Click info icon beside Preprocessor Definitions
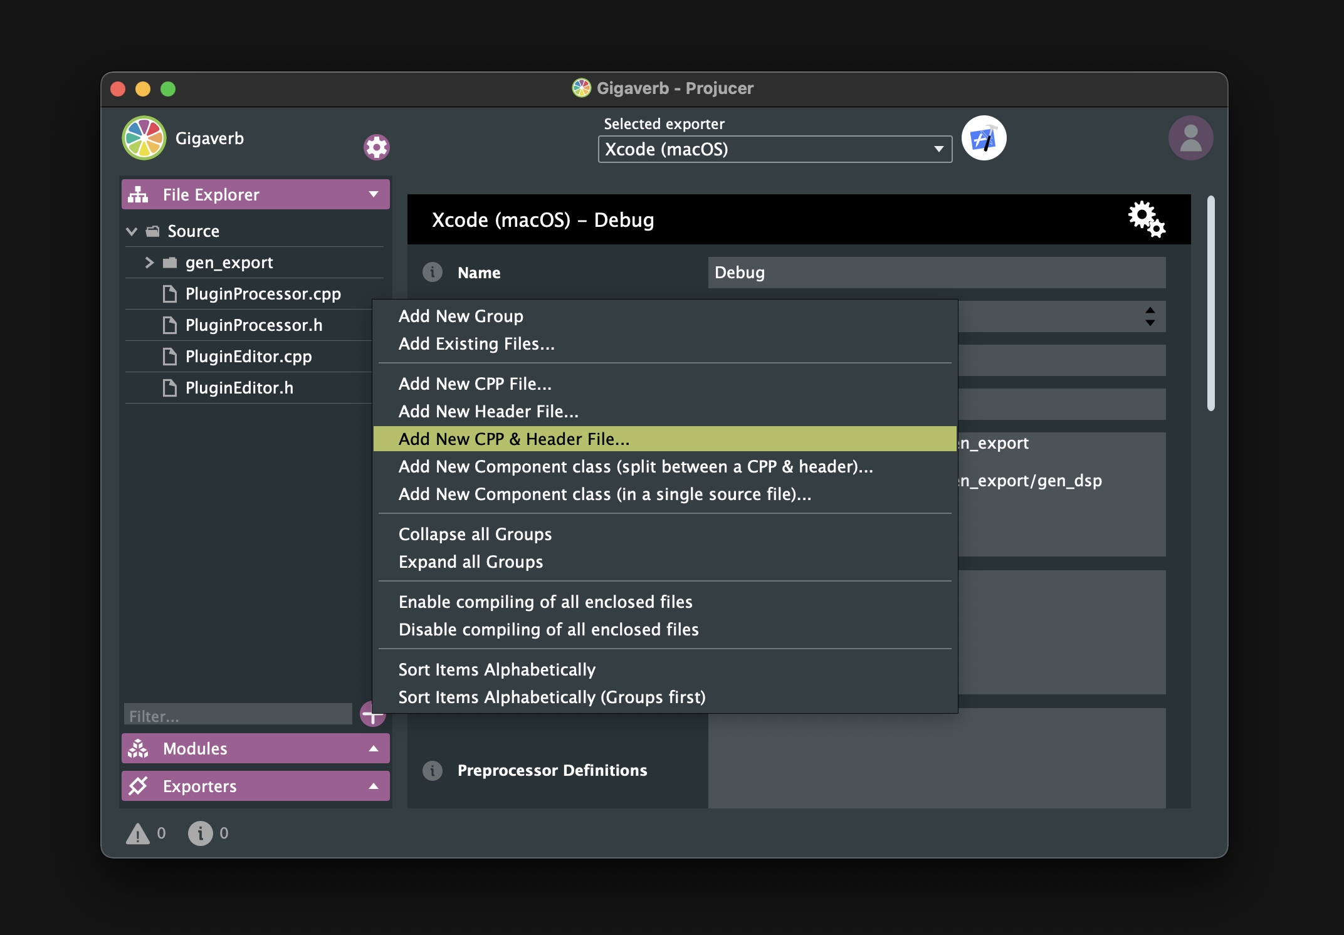Screen dimensions: 1344x935 433,771
